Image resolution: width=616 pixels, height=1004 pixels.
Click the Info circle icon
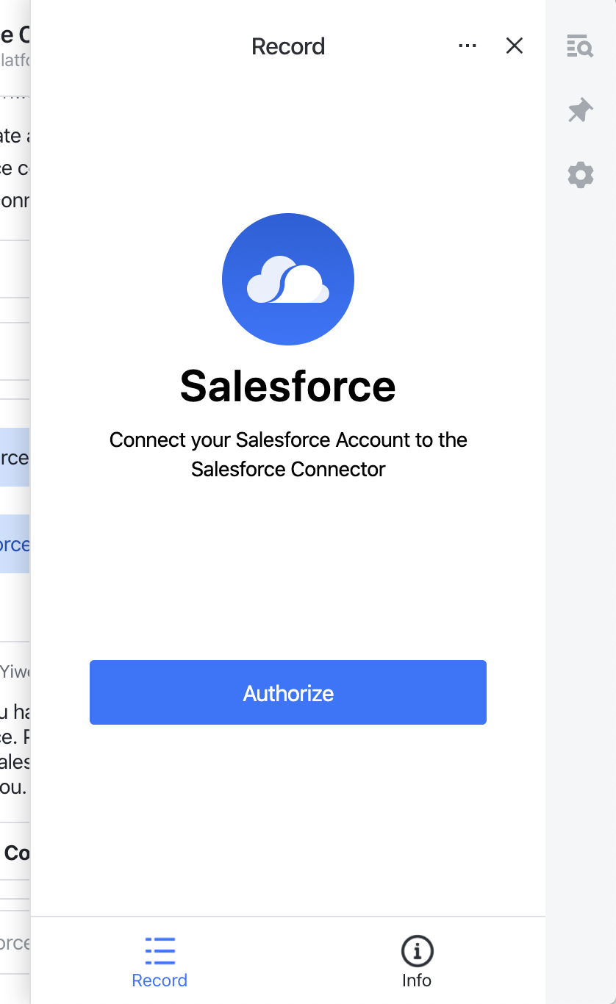(x=417, y=950)
